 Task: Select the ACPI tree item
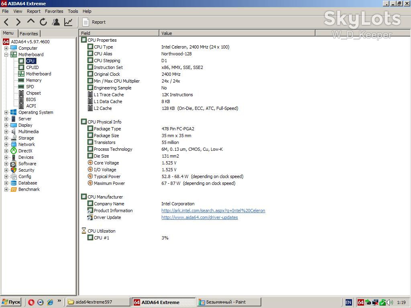(31, 106)
